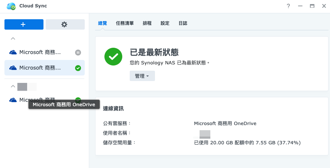View the 日誌 tab
This screenshot has height=168, width=330.
pos(183,23)
